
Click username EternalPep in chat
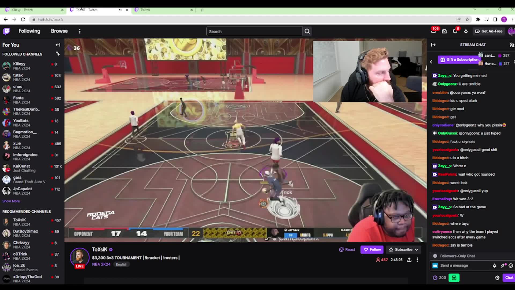click(x=442, y=199)
